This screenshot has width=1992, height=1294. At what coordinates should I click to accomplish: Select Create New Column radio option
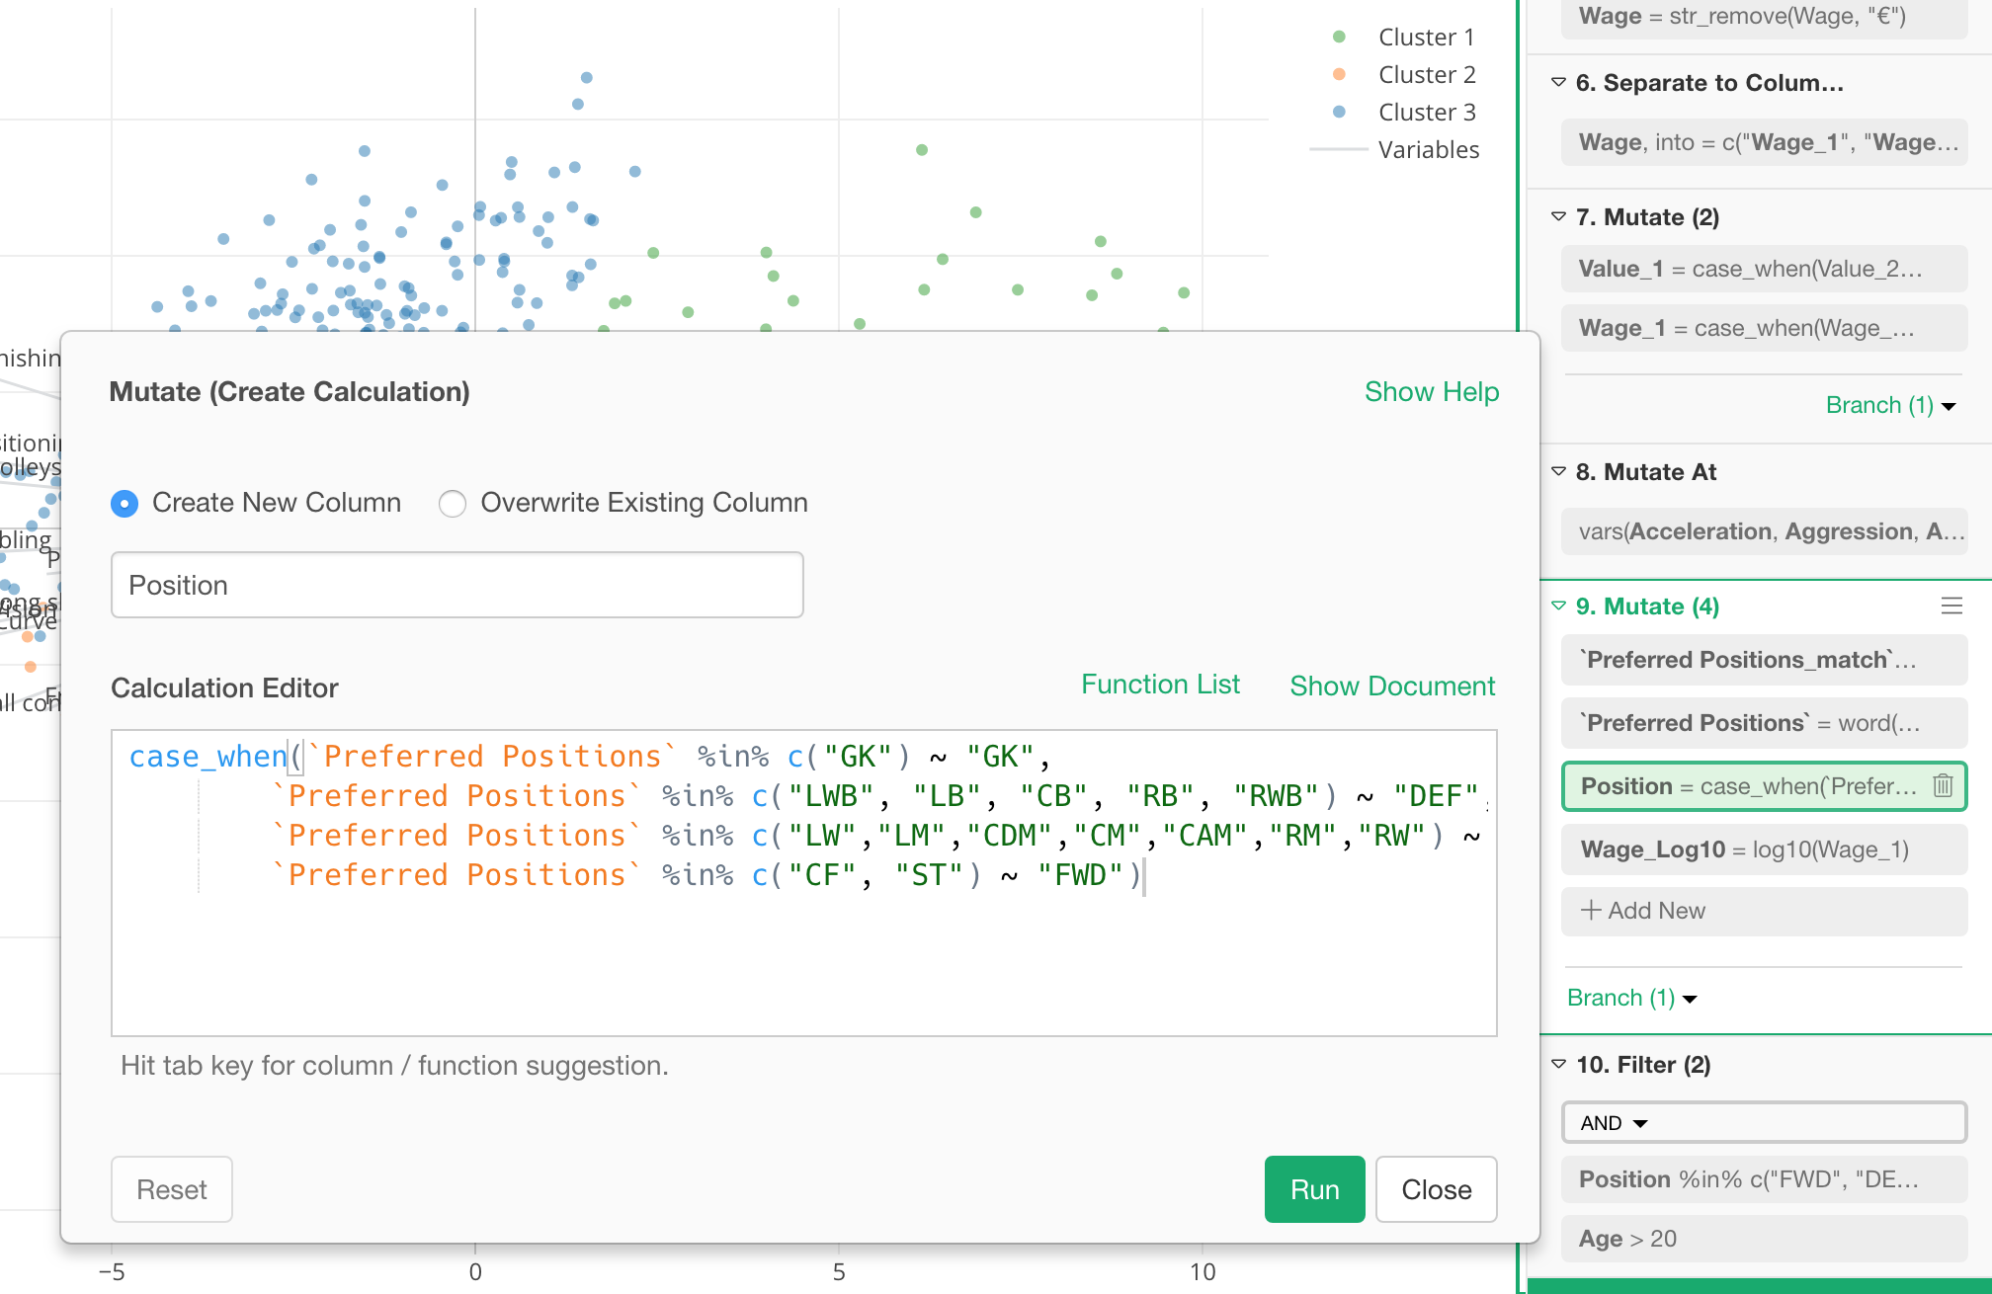pyautogui.click(x=124, y=504)
